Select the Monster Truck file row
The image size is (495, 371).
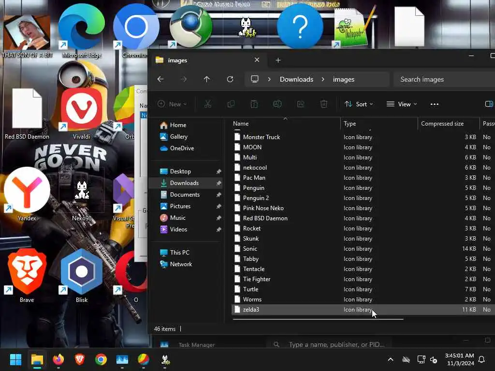pos(363,137)
